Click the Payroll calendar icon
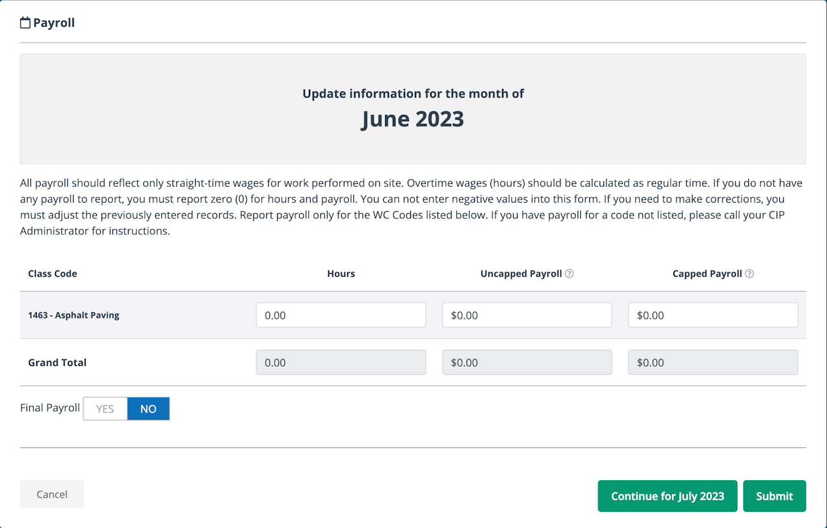The image size is (827, 528). click(25, 23)
